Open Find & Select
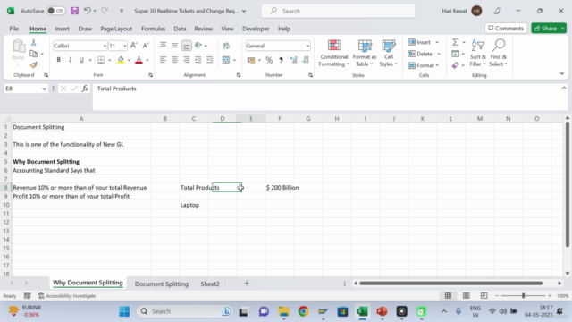The height and width of the screenshot is (322, 572). coord(499,54)
